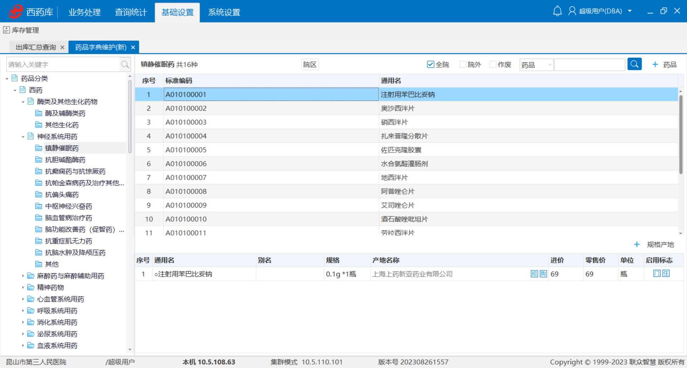The height and width of the screenshot is (368, 687).
Task: Expand the 呼吸系统用药 node
Action: click(23, 311)
